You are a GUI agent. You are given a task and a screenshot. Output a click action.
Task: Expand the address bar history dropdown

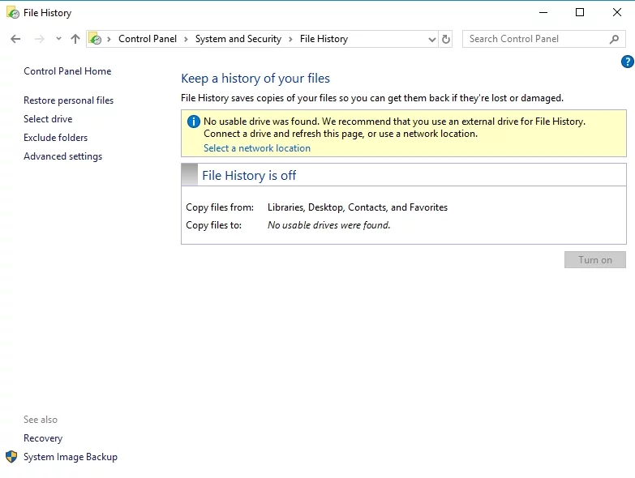[x=431, y=39]
